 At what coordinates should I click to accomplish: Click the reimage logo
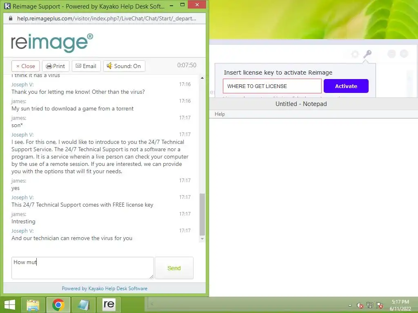[52, 43]
